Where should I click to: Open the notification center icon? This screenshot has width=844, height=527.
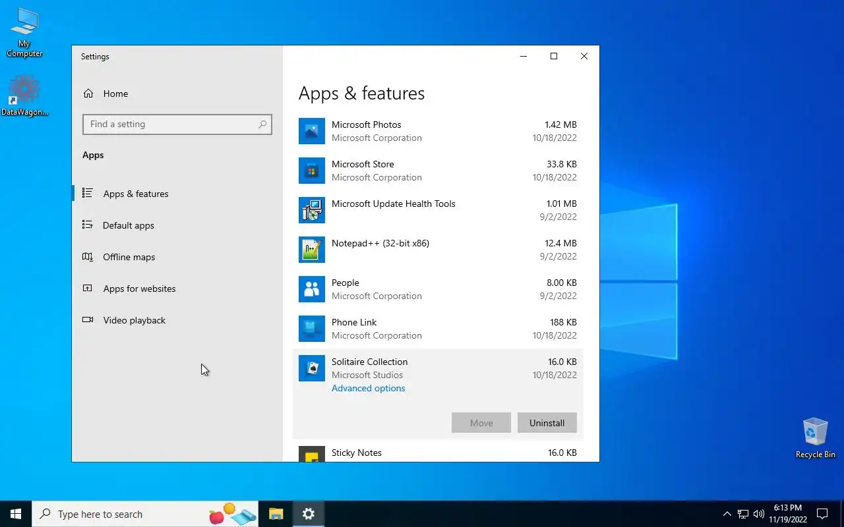822,514
